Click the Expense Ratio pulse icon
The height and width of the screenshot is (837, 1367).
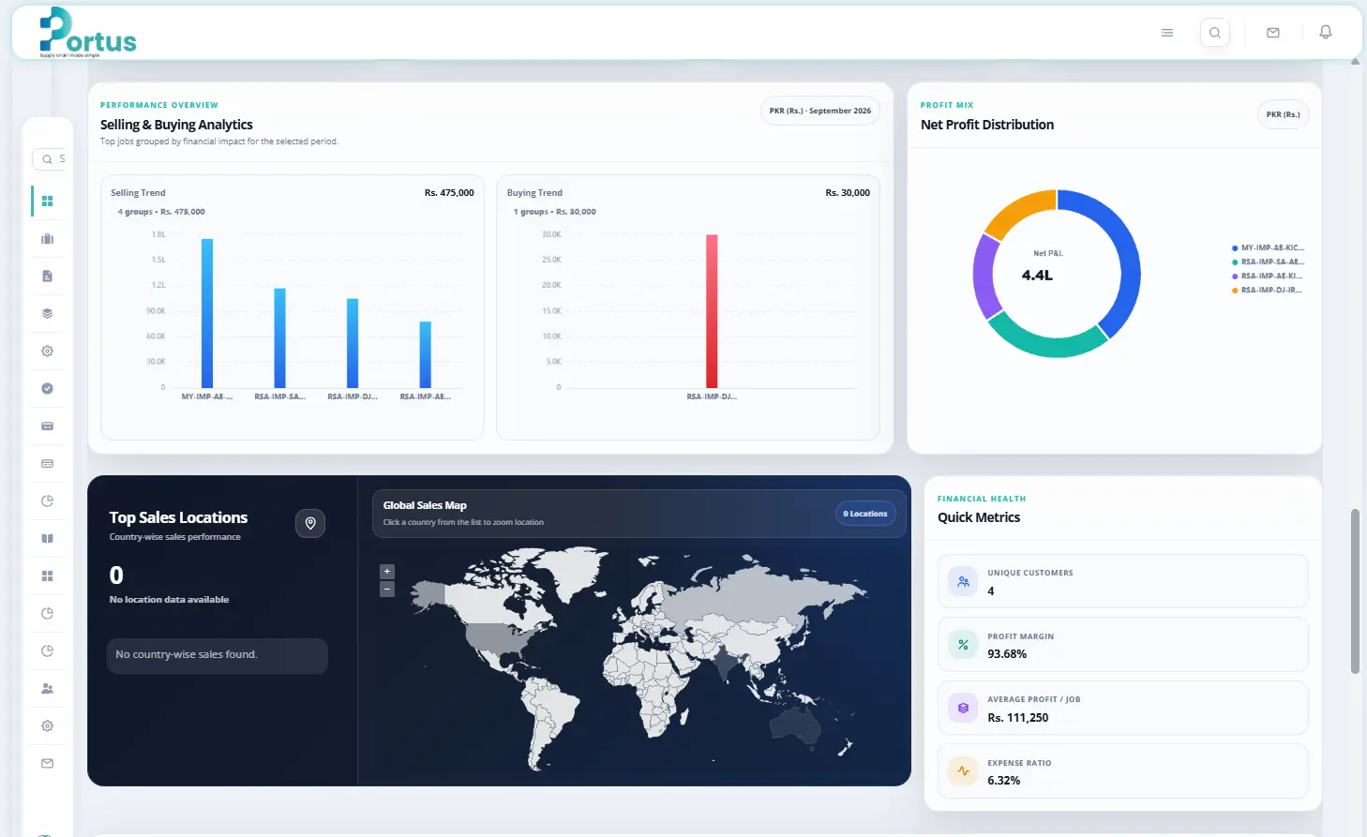[x=963, y=770]
